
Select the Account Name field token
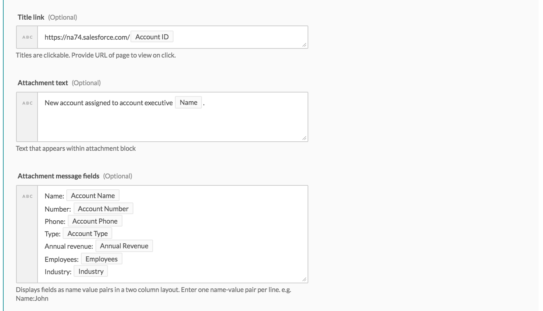coord(93,195)
